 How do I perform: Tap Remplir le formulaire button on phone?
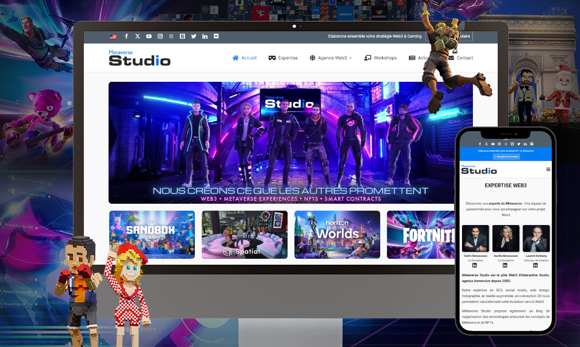coord(507,157)
